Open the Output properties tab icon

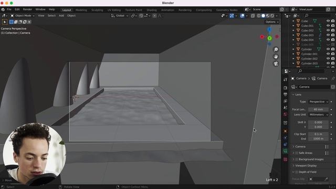pos(285,94)
